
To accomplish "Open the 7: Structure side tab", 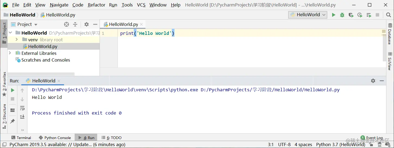I will [x=4, y=117].
